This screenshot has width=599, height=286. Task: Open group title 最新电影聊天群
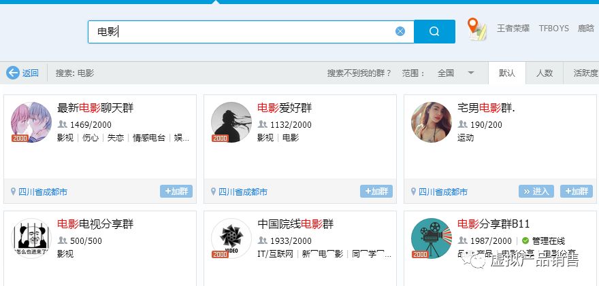click(x=95, y=108)
